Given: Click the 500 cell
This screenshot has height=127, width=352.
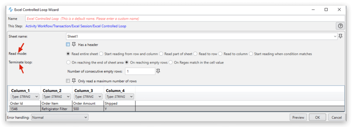Looking at the screenshot, I should tap(88, 108).
